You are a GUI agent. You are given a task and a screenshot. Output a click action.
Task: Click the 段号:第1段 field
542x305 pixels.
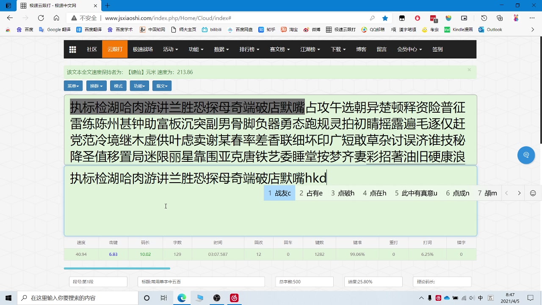[98, 282]
